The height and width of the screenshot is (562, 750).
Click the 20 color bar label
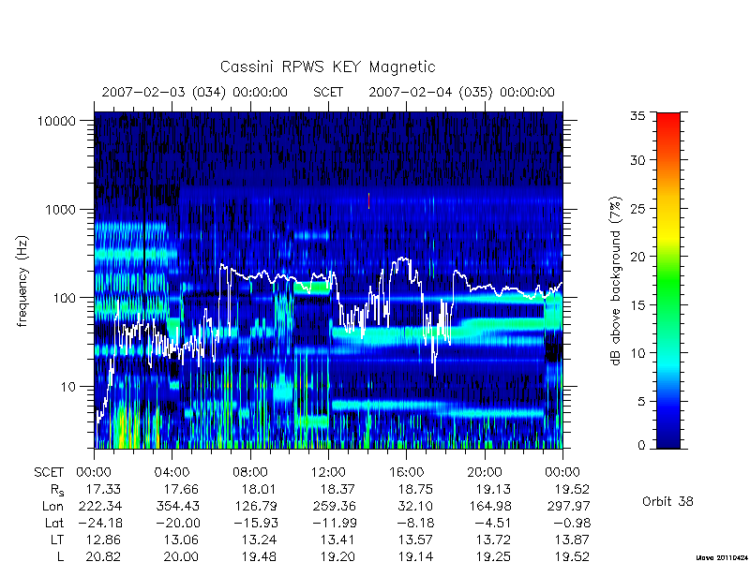coord(637,257)
